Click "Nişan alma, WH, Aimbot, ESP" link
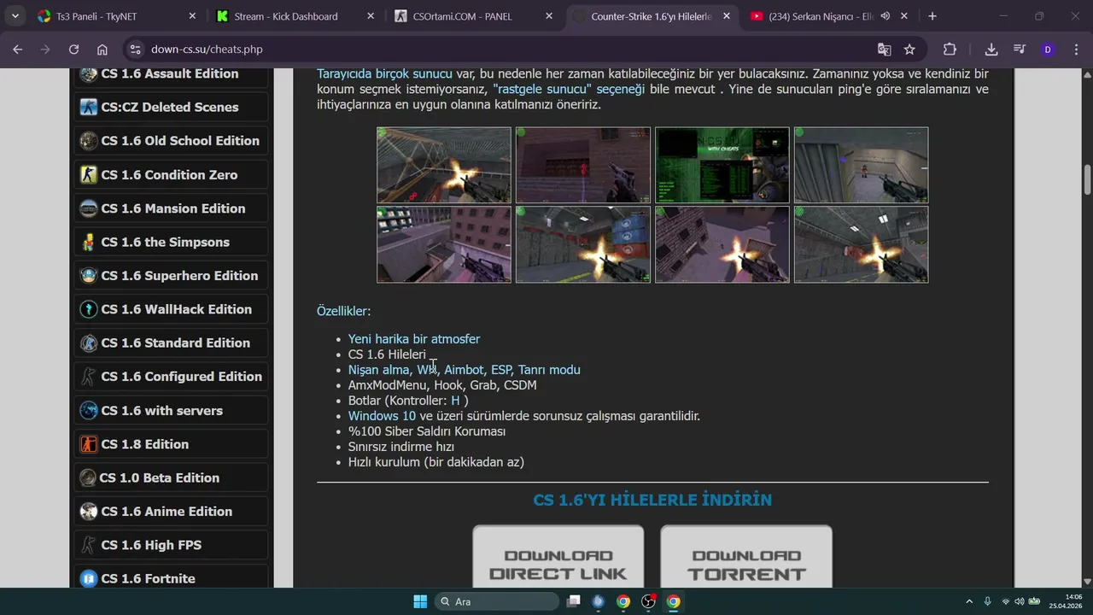Viewport: 1093px width, 615px height. click(x=464, y=370)
